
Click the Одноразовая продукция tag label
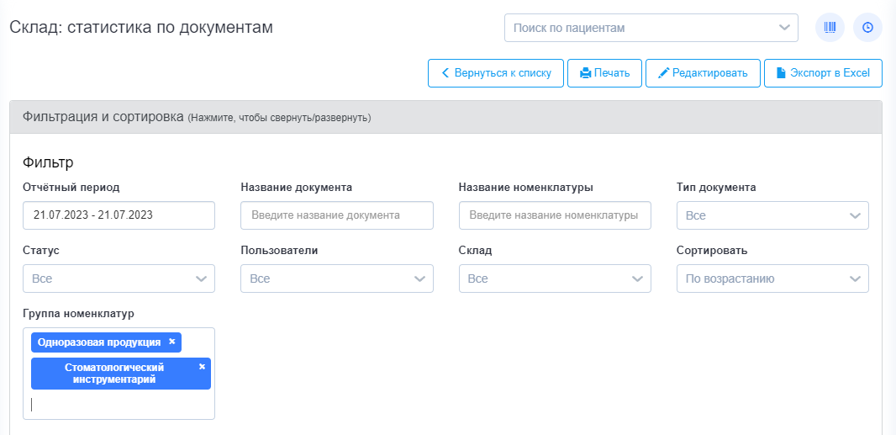coord(99,342)
